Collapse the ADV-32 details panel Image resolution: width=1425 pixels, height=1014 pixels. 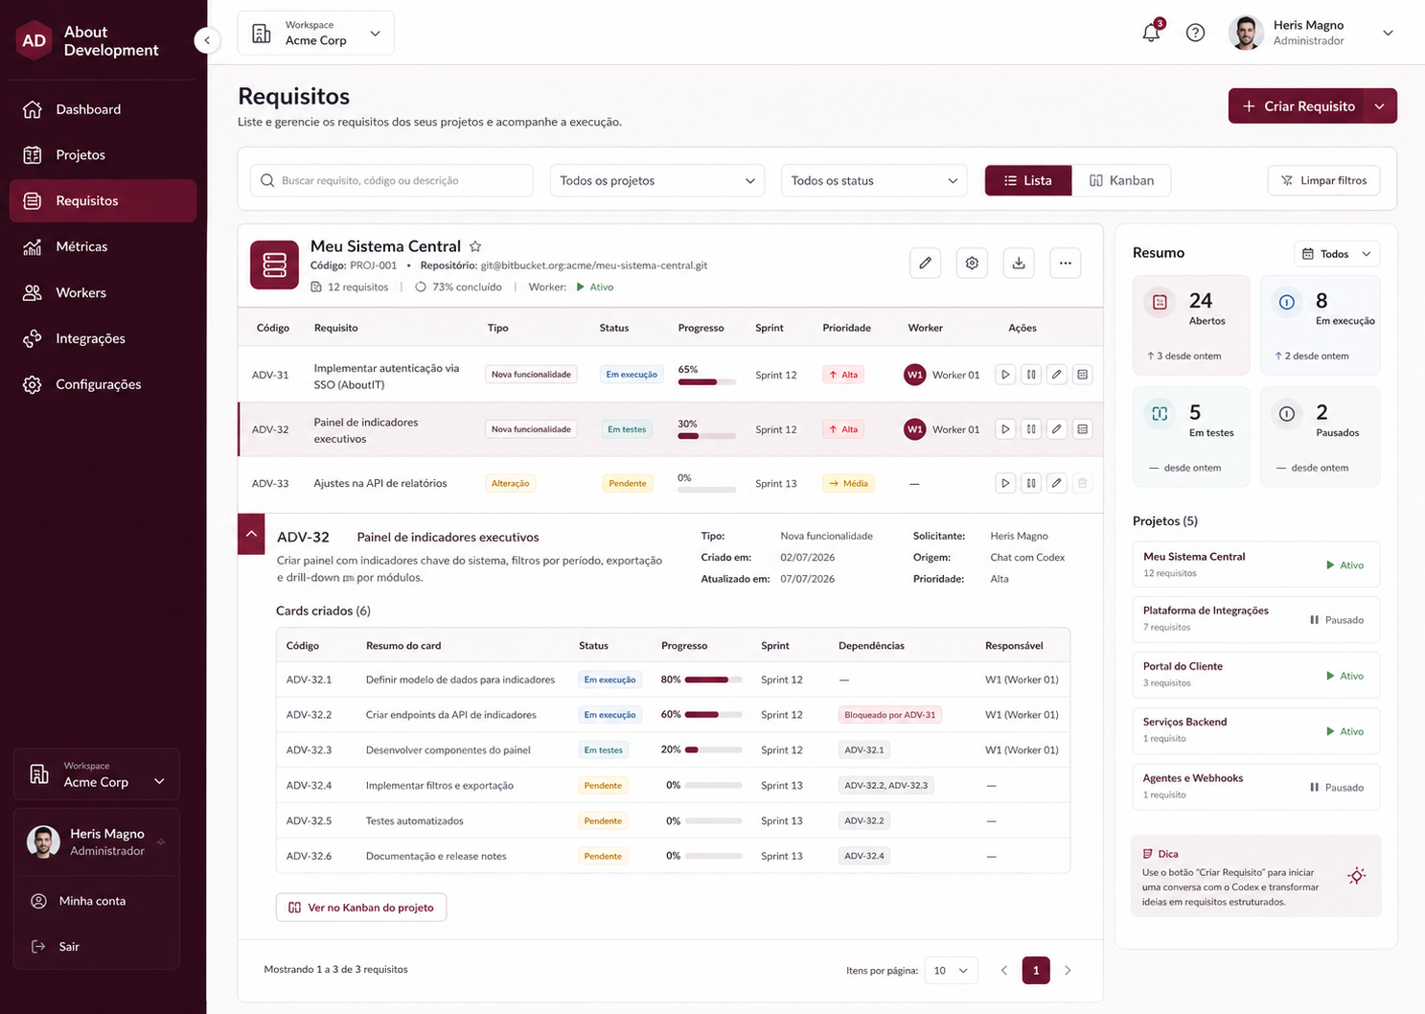click(x=251, y=533)
